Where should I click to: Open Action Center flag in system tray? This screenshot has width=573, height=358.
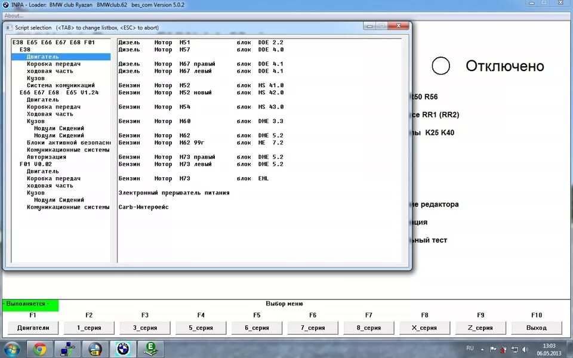[492, 349]
